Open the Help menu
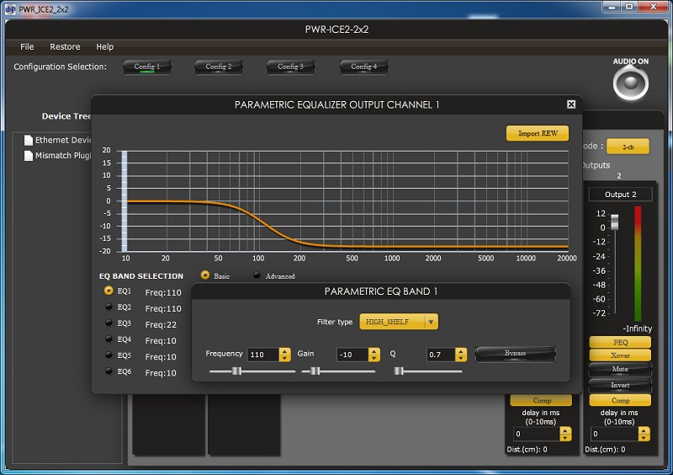 click(x=104, y=46)
